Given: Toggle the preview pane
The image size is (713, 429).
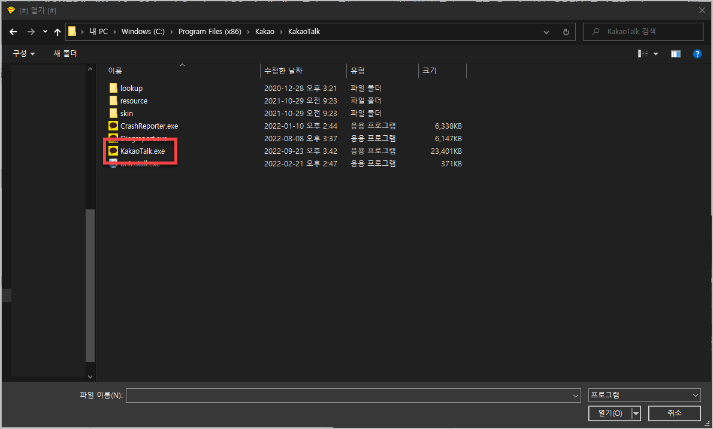Looking at the screenshot, I should point(676,54).
